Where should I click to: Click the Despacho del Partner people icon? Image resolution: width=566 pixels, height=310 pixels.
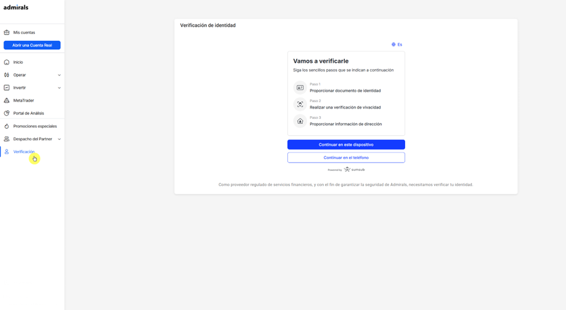coord(6,139)
